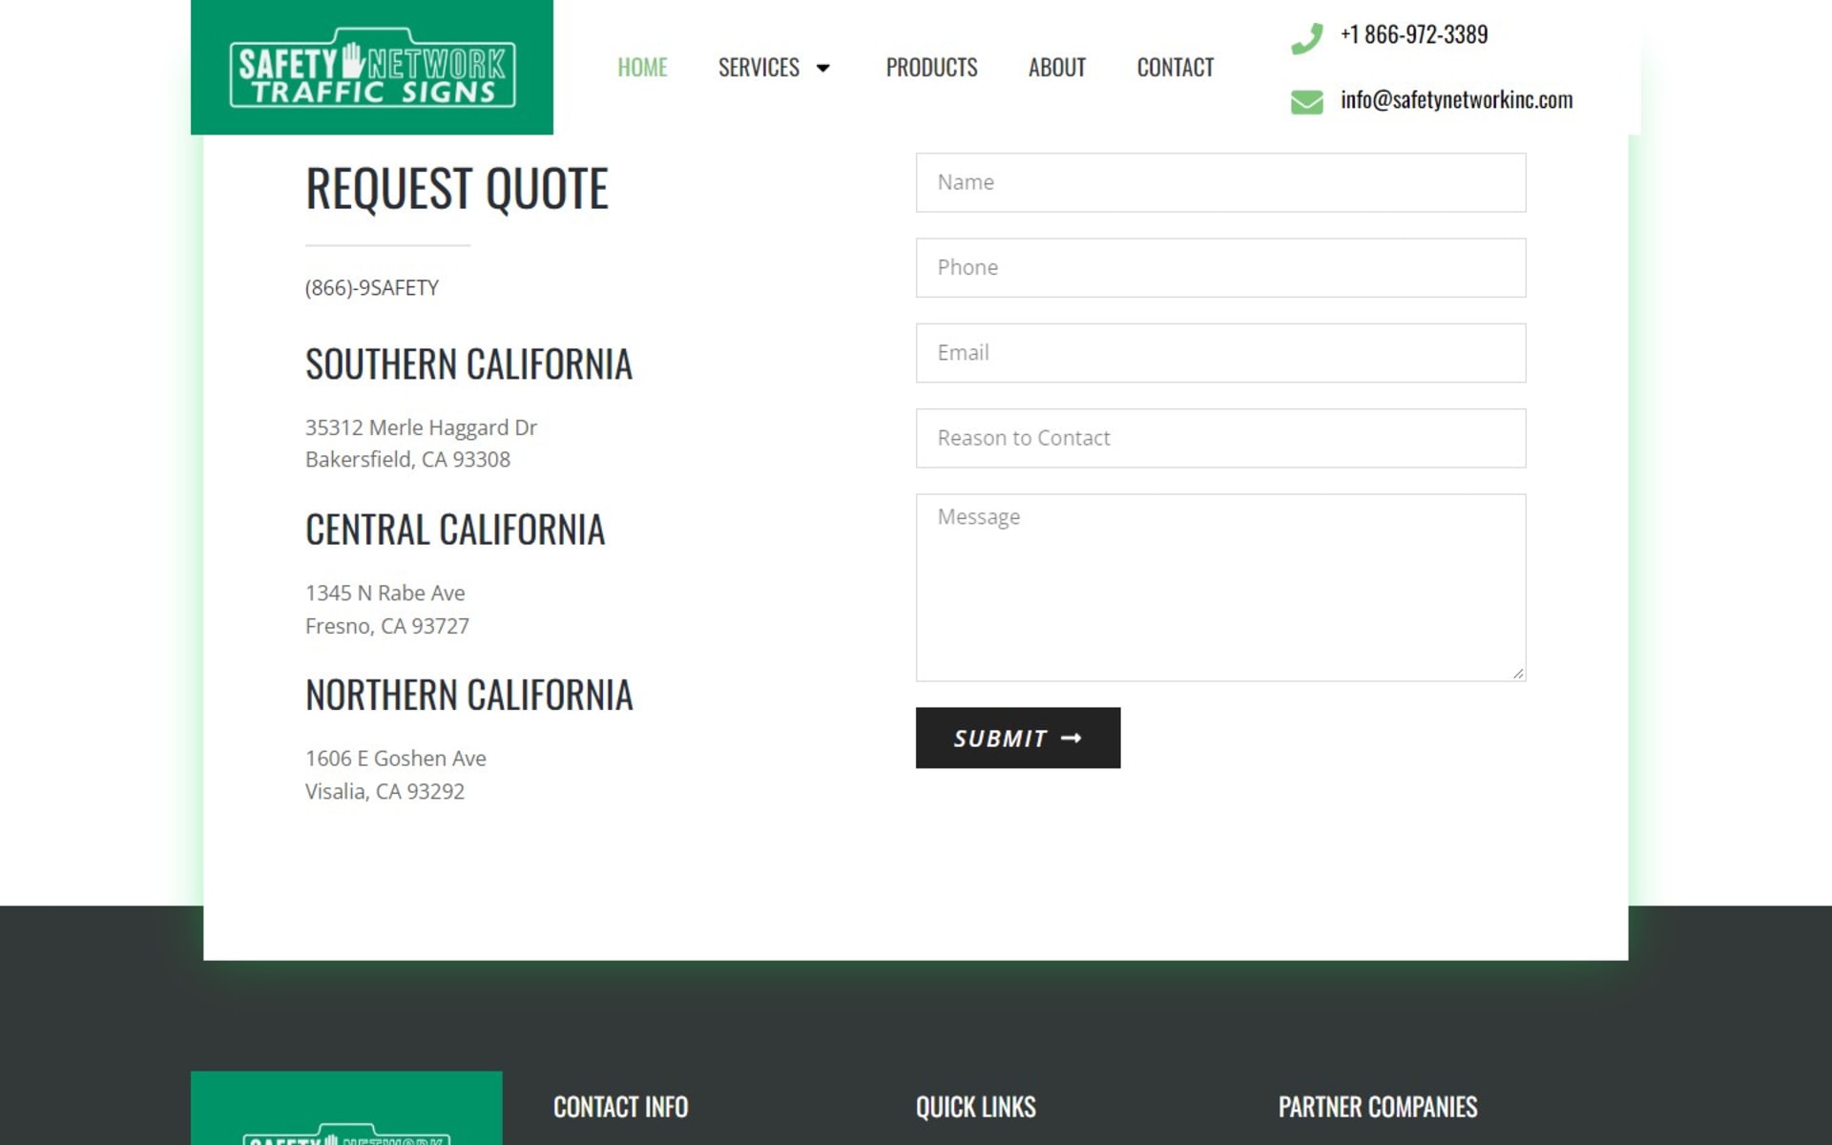1832x1145 pixels.
Task: Click the 35312 Merle Haggard Dr address
Action: tap(421, 427)
